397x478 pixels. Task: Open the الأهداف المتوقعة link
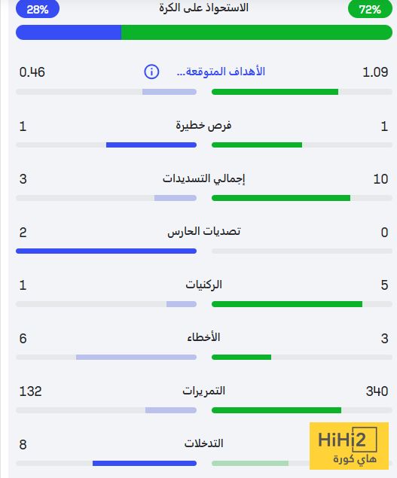pos(221,72)
